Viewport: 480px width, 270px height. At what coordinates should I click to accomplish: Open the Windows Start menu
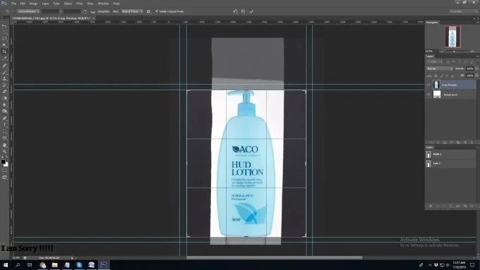point(6,265)
